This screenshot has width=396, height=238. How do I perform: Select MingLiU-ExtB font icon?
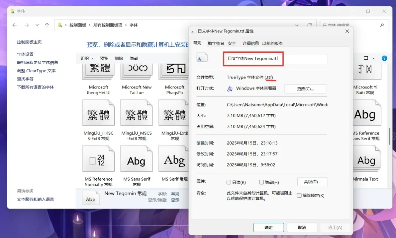pos(174,113)
